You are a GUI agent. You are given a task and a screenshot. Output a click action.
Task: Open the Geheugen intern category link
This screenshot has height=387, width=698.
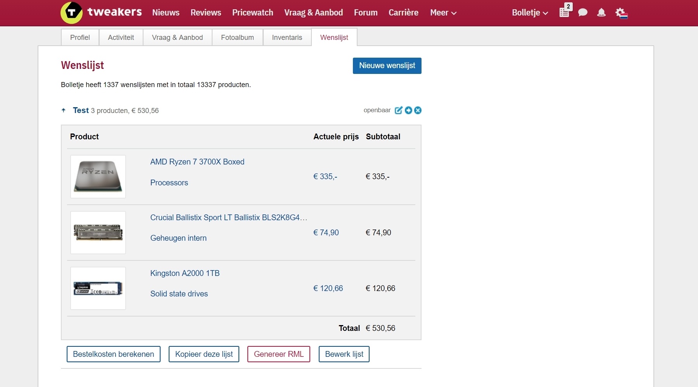tap(178, 238)
